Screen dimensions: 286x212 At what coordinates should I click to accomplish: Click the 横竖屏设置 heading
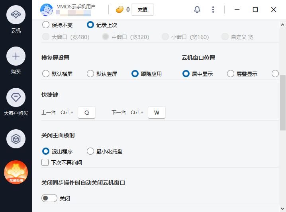coord(55,58)
